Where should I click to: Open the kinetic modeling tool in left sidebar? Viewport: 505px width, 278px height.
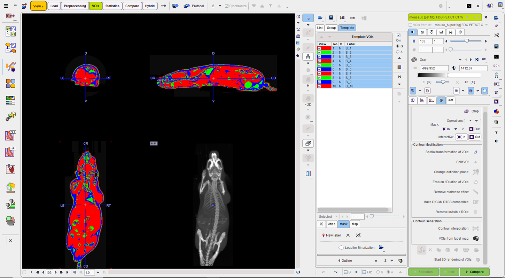point(10,32)
